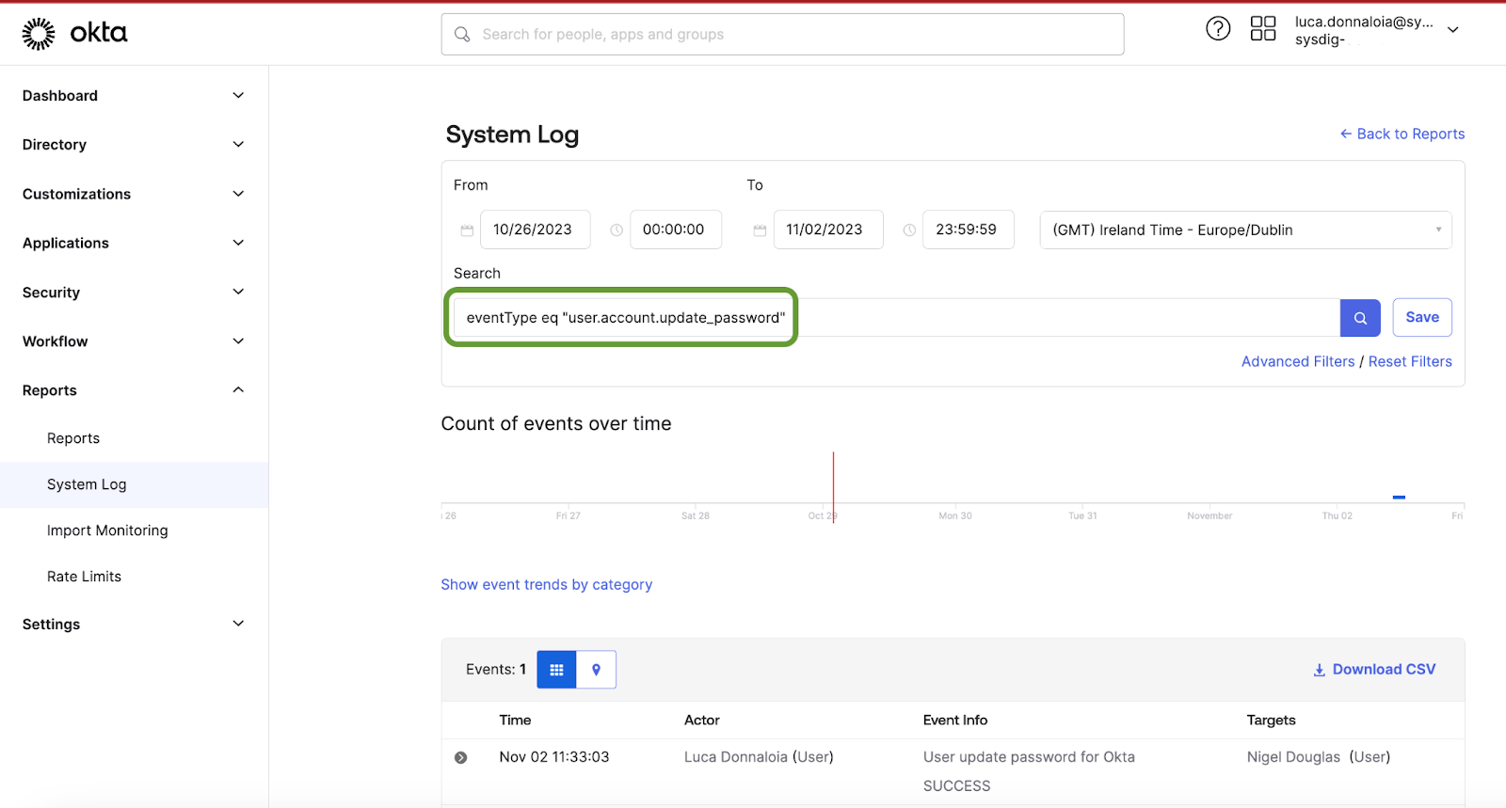1506x808 pixels.
Task: Click the To time clock icon
Action: pyautogui.click(x=909, y=230)
